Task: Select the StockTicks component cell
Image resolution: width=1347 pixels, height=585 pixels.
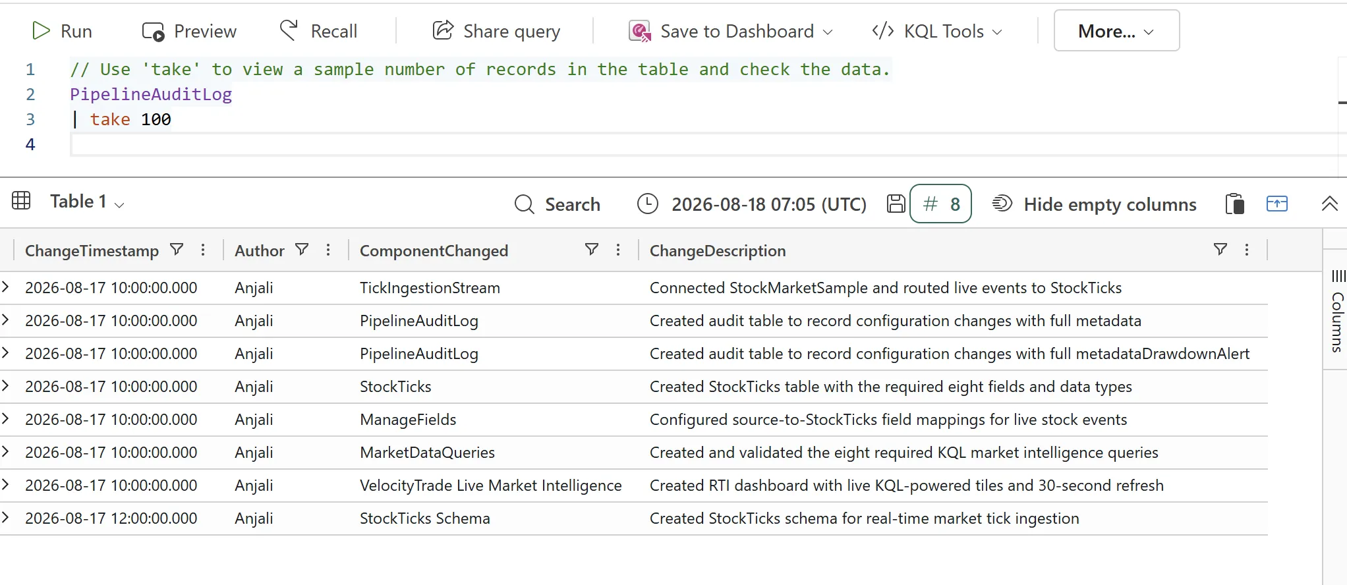Action: (x=395, y=387)
